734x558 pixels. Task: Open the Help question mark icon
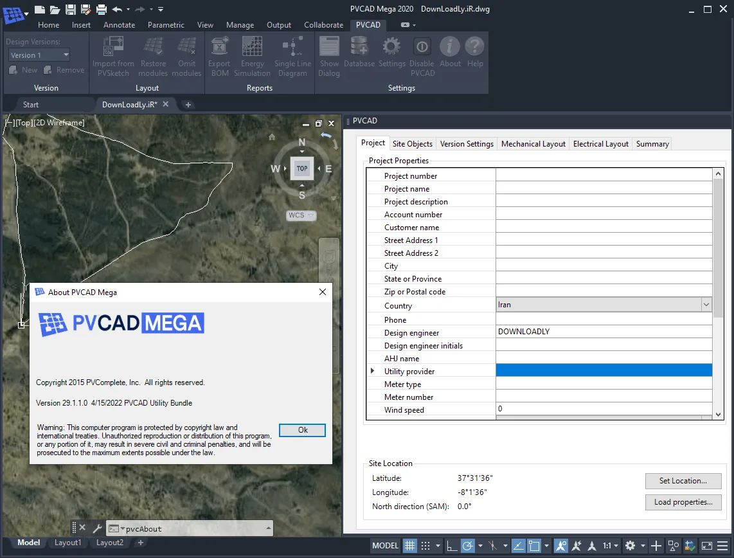tap(475, 52)
